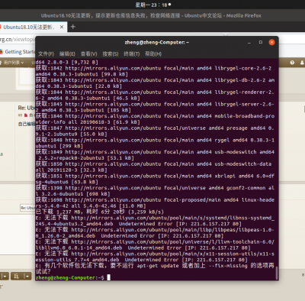Screen dimensions: 305x301
Task: Select the Firefox tab Ubuntu18.10无法更新
Action: (x=28, y=27)
